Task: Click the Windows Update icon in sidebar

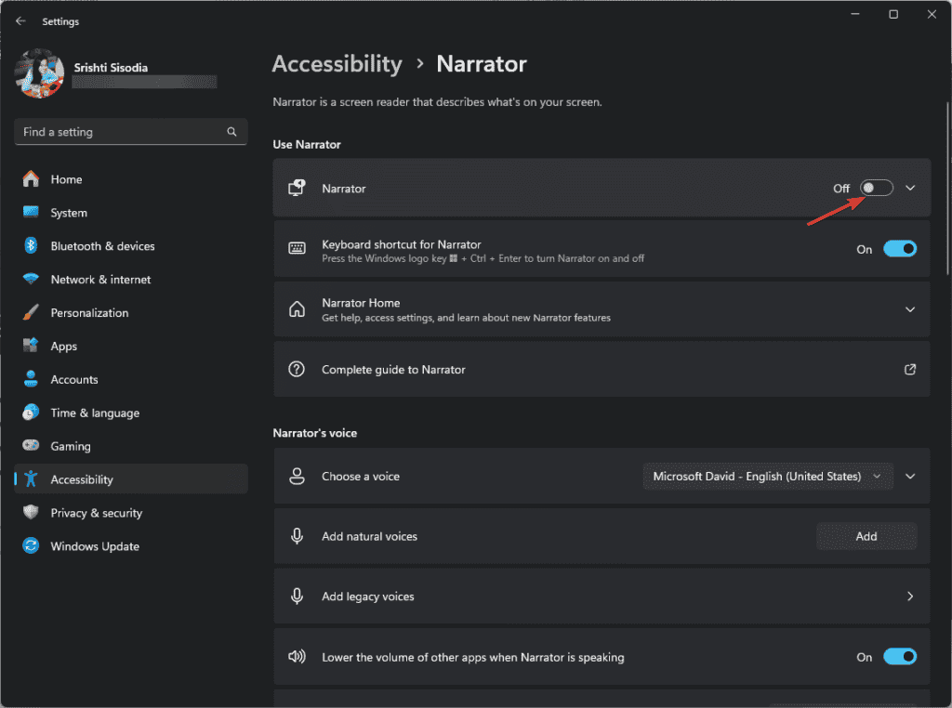Action: [31, 546]
